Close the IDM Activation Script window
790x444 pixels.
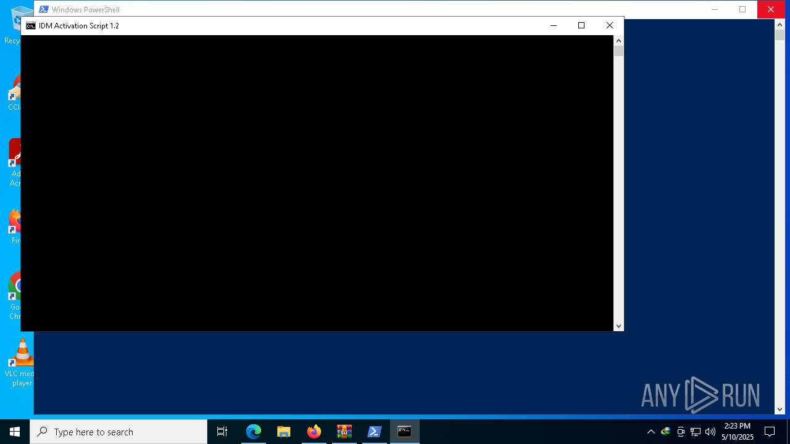pyautogui.click(x=609, y=25)
